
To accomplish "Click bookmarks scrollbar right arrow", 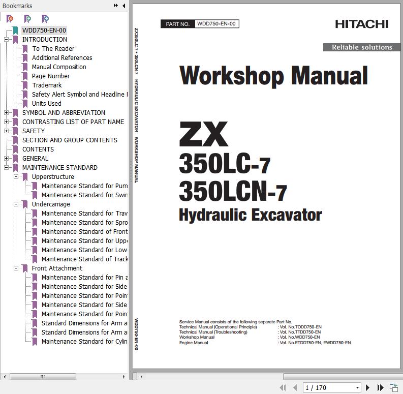I will coord(124,377).
